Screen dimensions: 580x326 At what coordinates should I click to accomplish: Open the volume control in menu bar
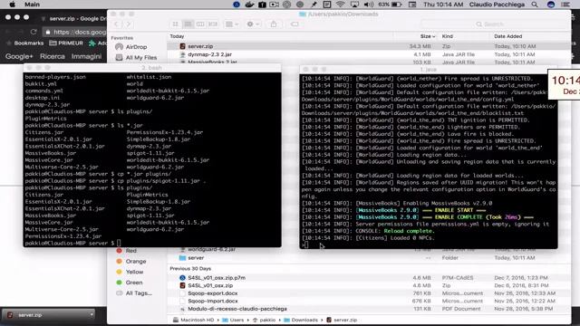pyautogui.click(x=369, y=5)
